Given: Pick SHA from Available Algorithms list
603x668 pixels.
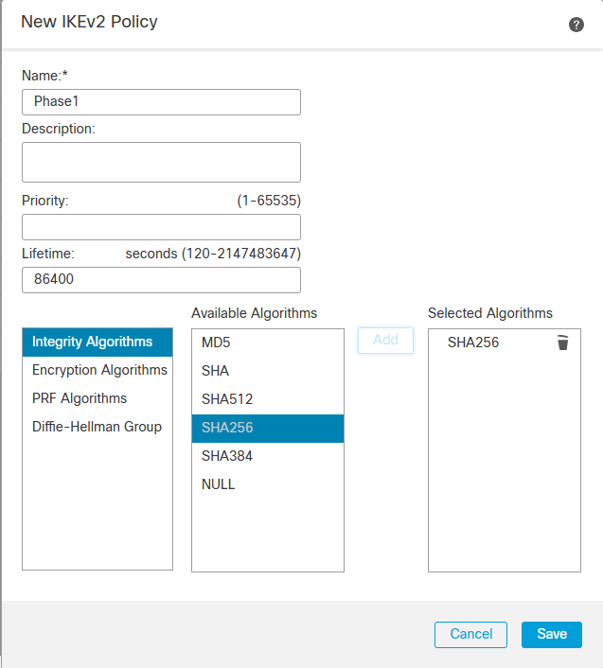Looking at the screenshot, I should [x=216, y=371].
